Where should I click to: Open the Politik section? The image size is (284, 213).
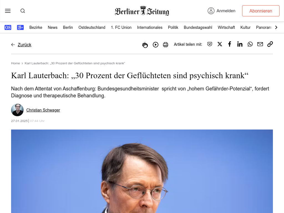click(x=173, y=27)
